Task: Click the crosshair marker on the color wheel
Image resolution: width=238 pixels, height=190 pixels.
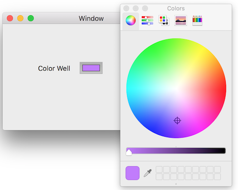Action: 177,120
